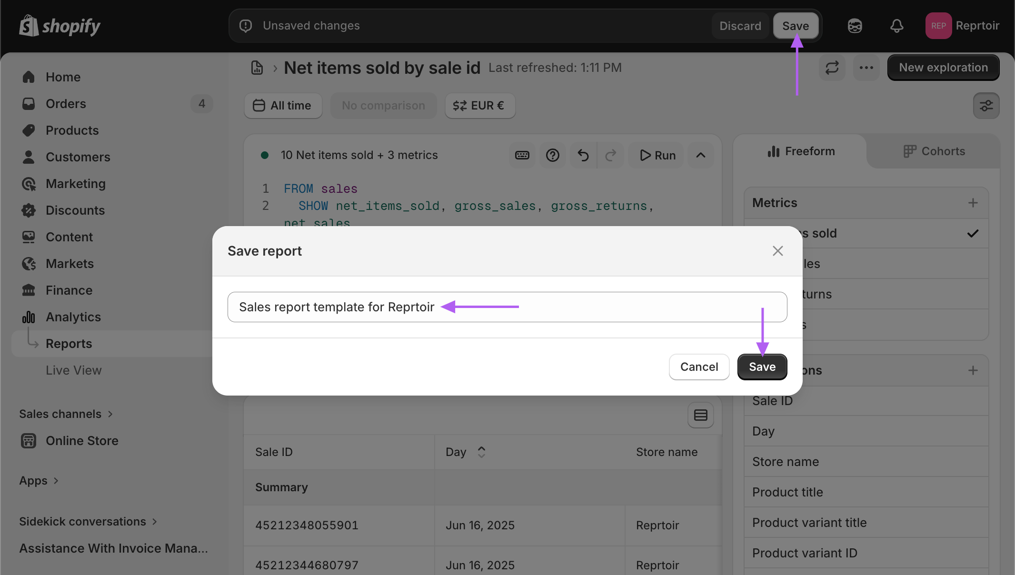Open the Sidekick assistant icon
1015x575 pixels.
(855, 26)
